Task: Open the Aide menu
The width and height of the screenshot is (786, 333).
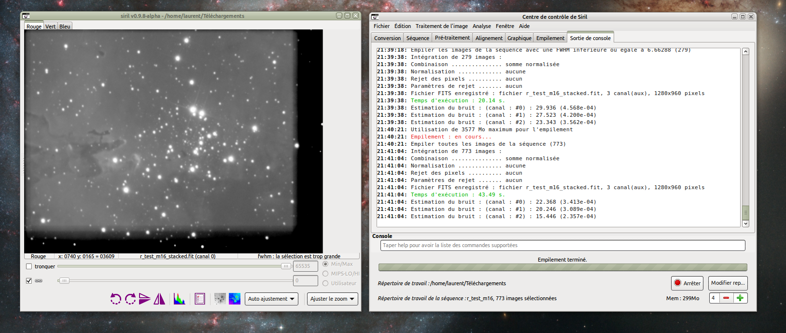Action: pyautogui.click(x=524, y=26)
